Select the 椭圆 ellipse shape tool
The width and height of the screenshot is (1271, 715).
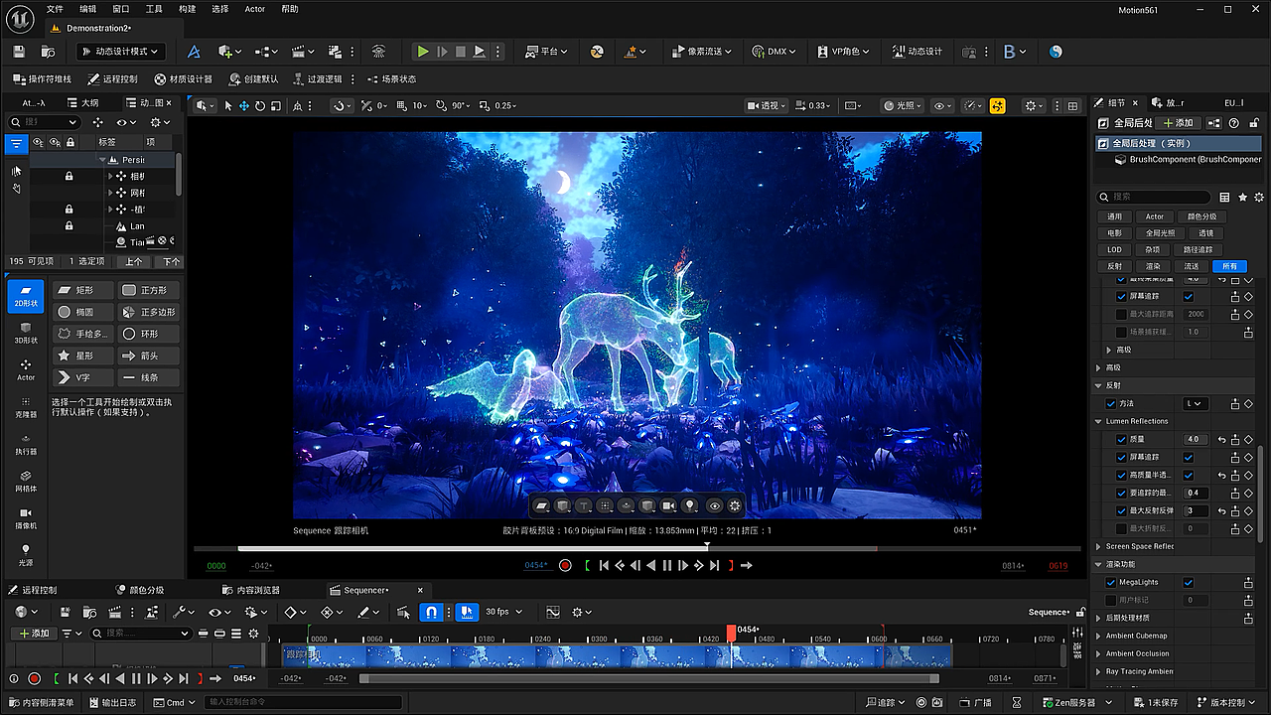click(x=82, y=312)
